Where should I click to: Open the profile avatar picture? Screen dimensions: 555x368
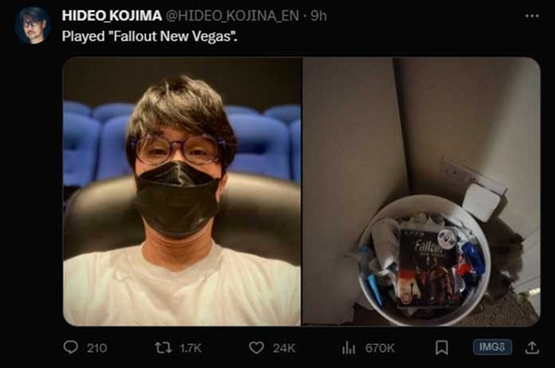[x=32, y=26]
